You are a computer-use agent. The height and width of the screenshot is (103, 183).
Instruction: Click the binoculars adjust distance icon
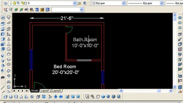[32, 9]
